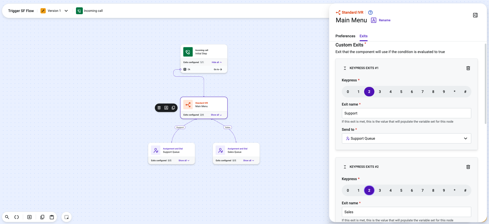Collapse the Keypress Exits #2 section

(345, 167)
